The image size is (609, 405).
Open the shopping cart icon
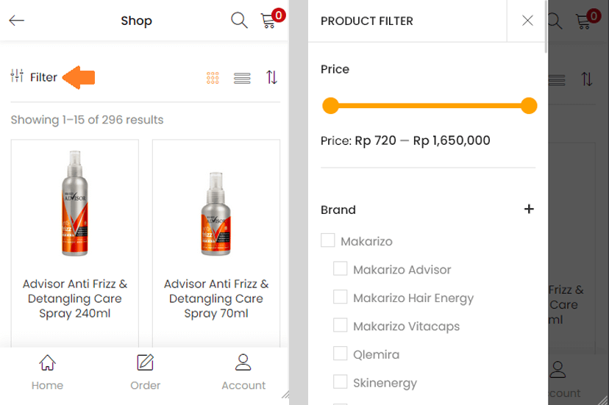(x=269, y=21)
